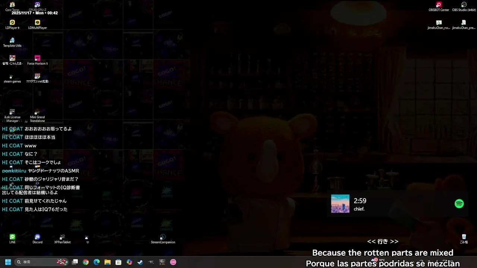Click the subtitle Because the rotten parts are mixed

pyautogui.click(x=383, y=253)
